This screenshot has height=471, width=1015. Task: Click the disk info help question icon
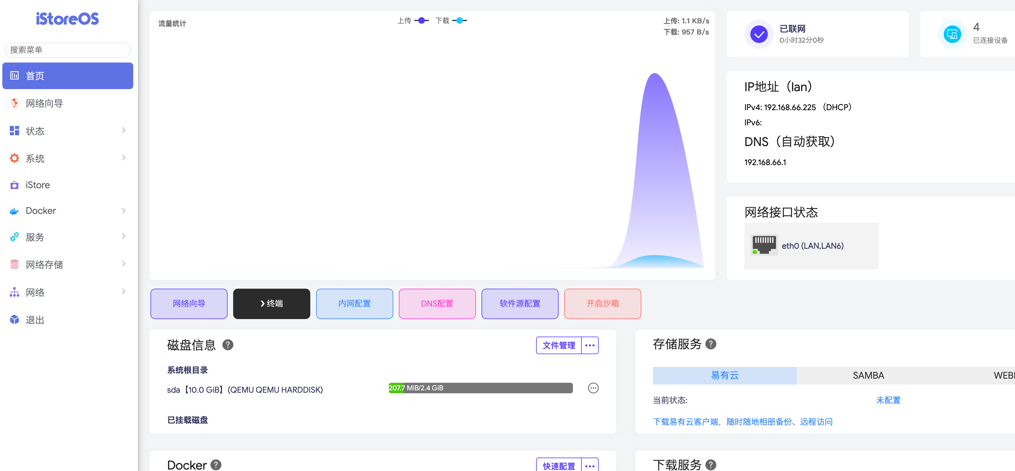coord(228,345)
